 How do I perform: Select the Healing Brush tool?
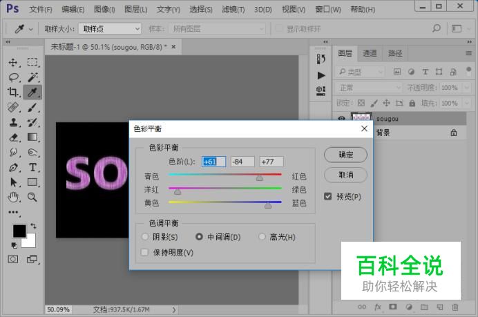click(x=13, y=107)
